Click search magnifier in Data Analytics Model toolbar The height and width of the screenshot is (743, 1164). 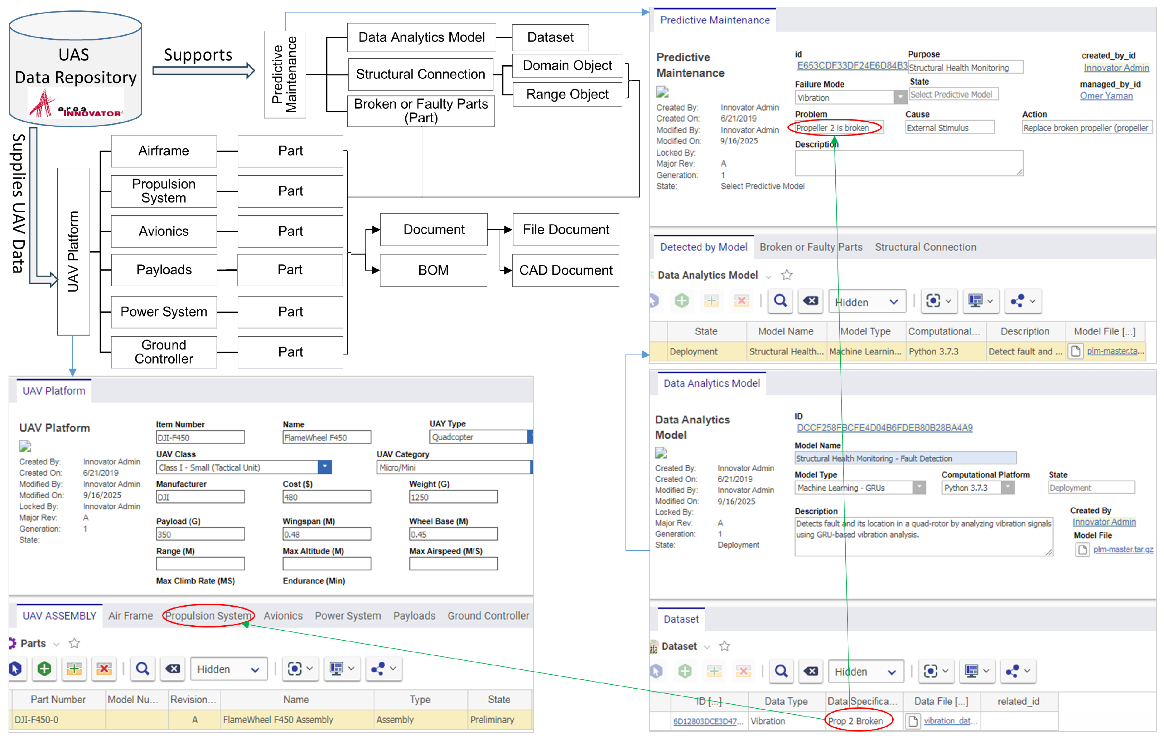(780, 301)
